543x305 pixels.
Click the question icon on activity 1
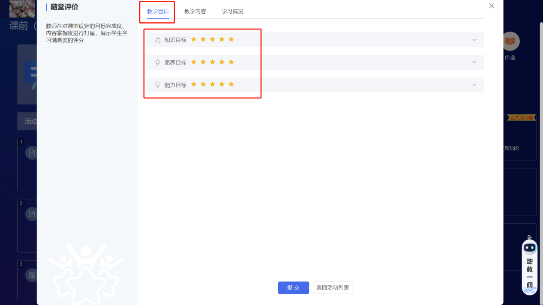32,153
